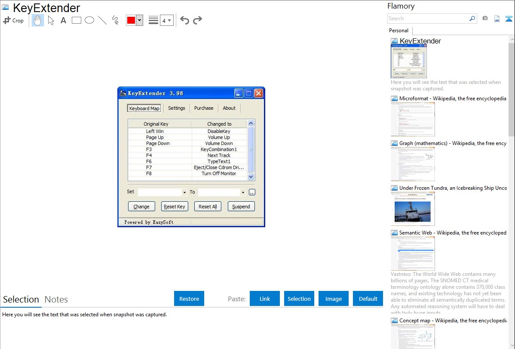Click the red color swatch
The height and width of the screenshot is (349, 515).
(x=131, y=20)
